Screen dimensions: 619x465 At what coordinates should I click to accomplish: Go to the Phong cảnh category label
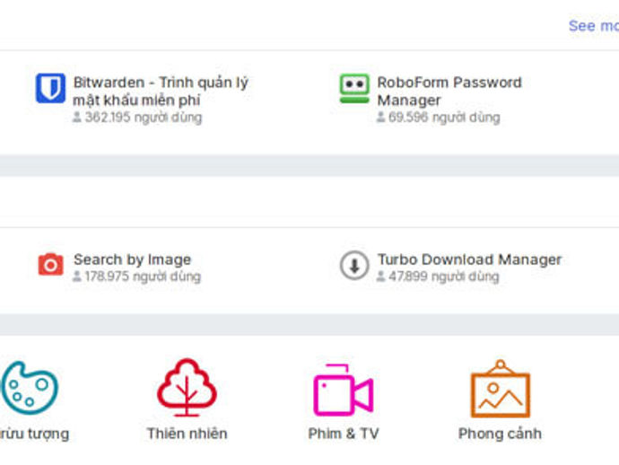(500, 434)
